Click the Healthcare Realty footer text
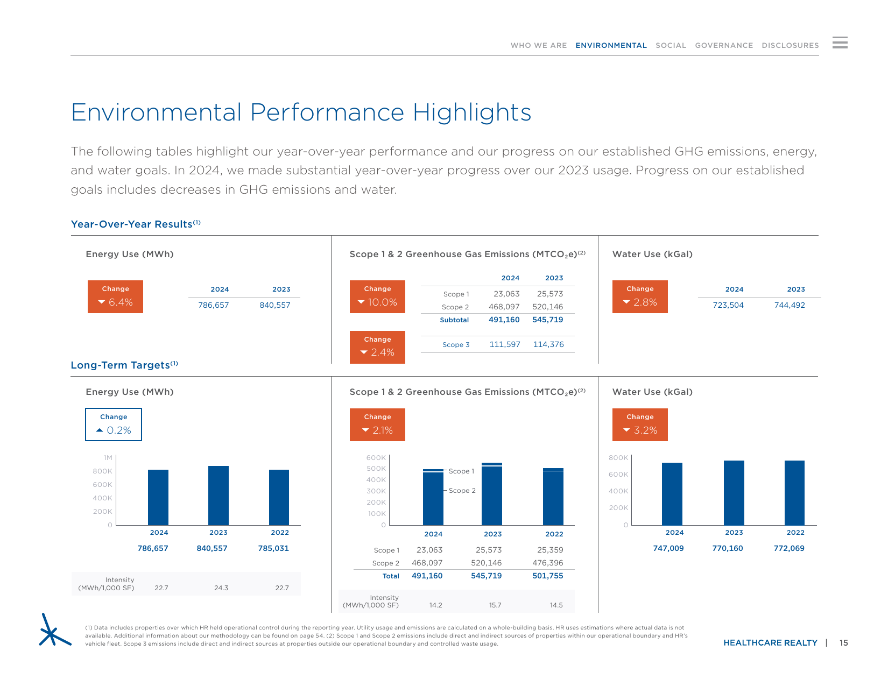This screenshot has width=888, height=686. (x=770, y=643)
